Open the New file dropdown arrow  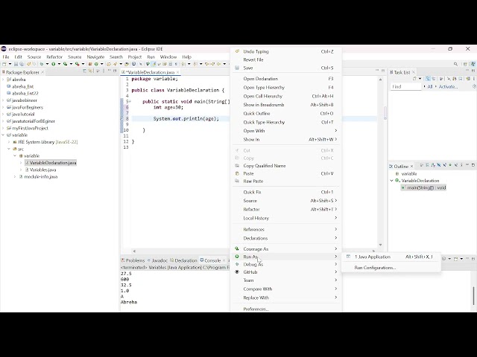10,64
